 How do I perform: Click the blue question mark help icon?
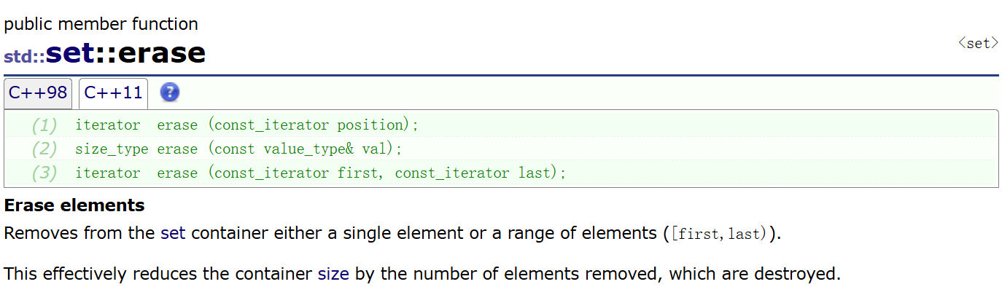click(170, 93)
